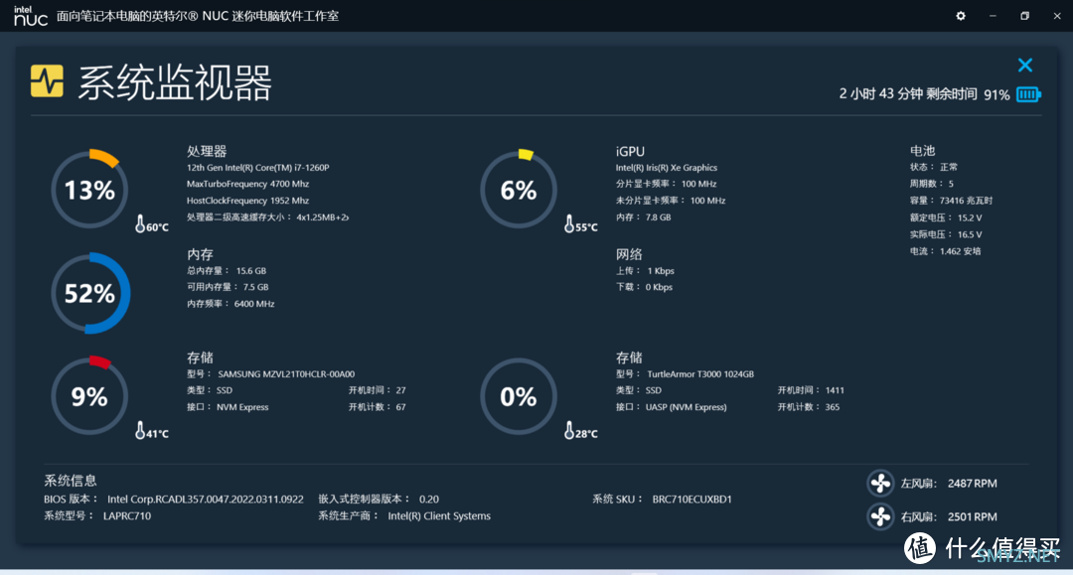Click the 实际电压 16.5 V line

(946, 234)
